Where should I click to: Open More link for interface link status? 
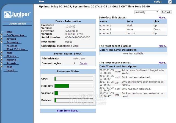pos(163,18)
